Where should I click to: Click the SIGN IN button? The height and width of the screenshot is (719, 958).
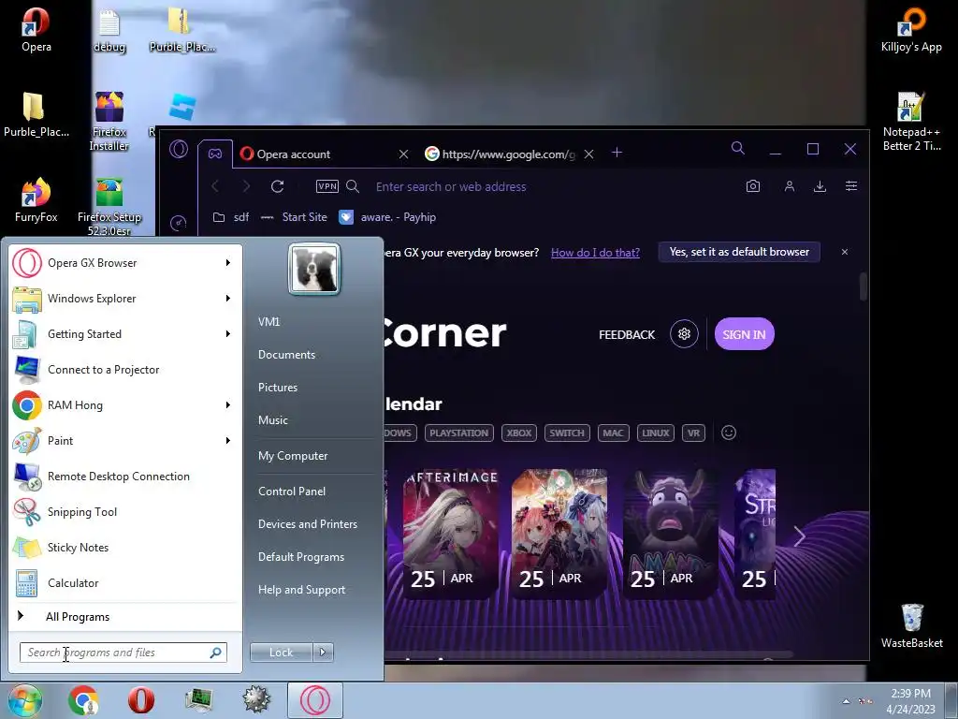click(x=744, y=334)
